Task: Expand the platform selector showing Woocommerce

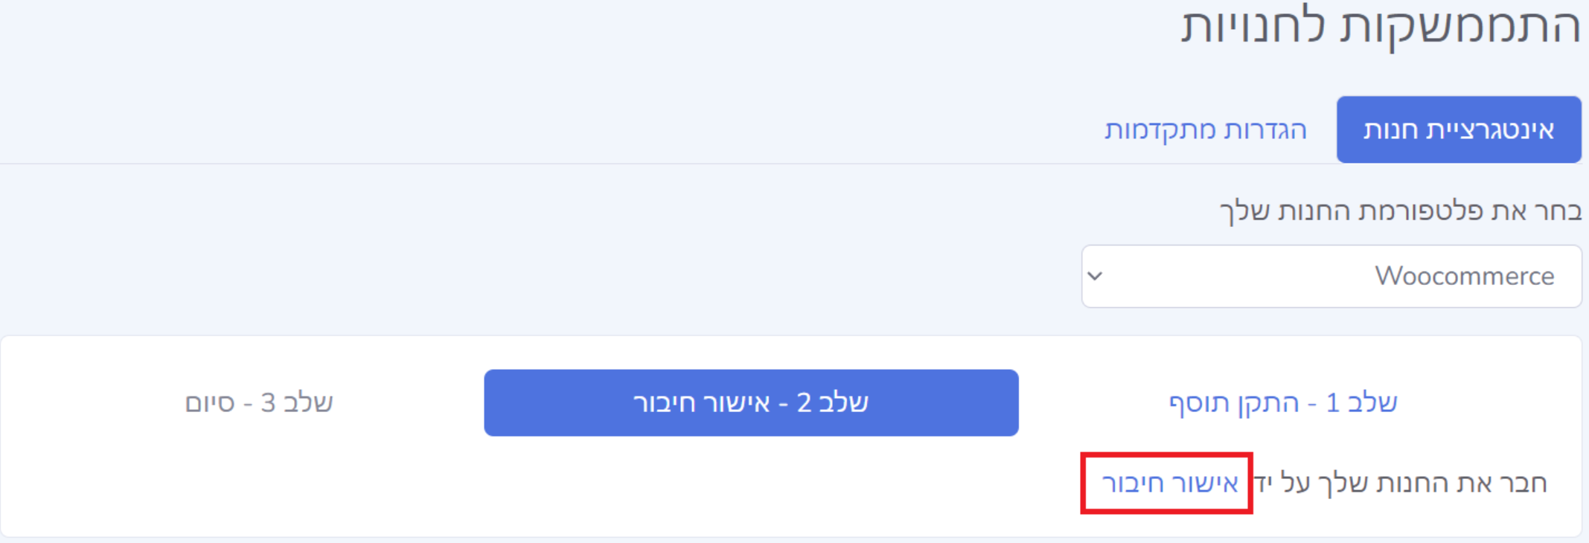Action: 1331,276
